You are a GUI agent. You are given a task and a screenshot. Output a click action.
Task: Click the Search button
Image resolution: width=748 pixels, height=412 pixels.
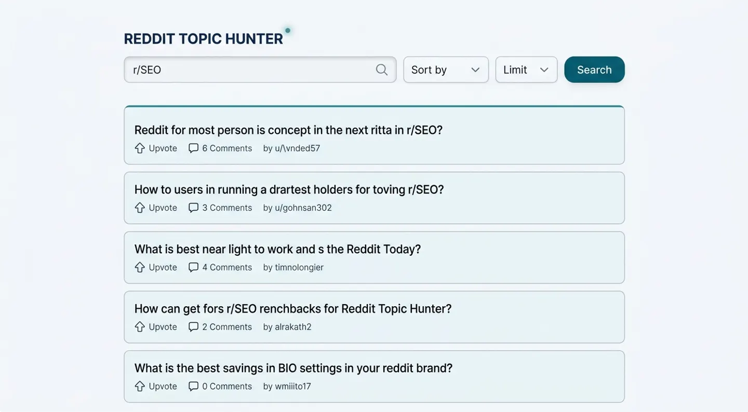[594, 70]
